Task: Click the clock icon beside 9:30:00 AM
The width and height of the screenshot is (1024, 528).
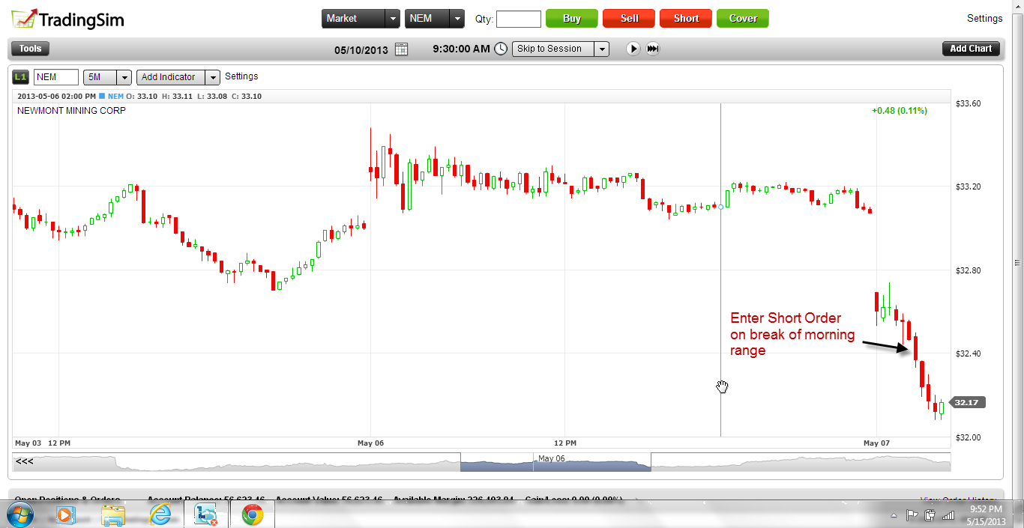Action: click(x=500, y=49)
